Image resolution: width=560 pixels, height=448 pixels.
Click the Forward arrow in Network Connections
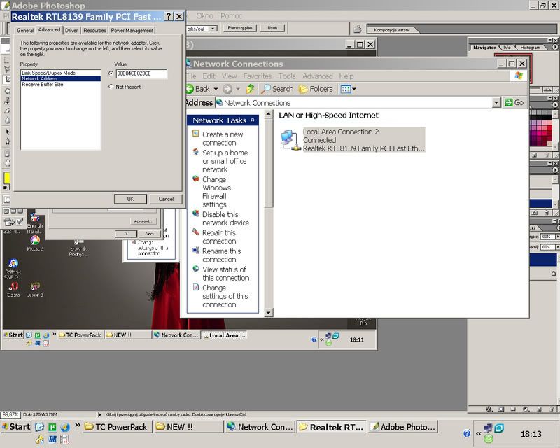(x=227, y=89)
